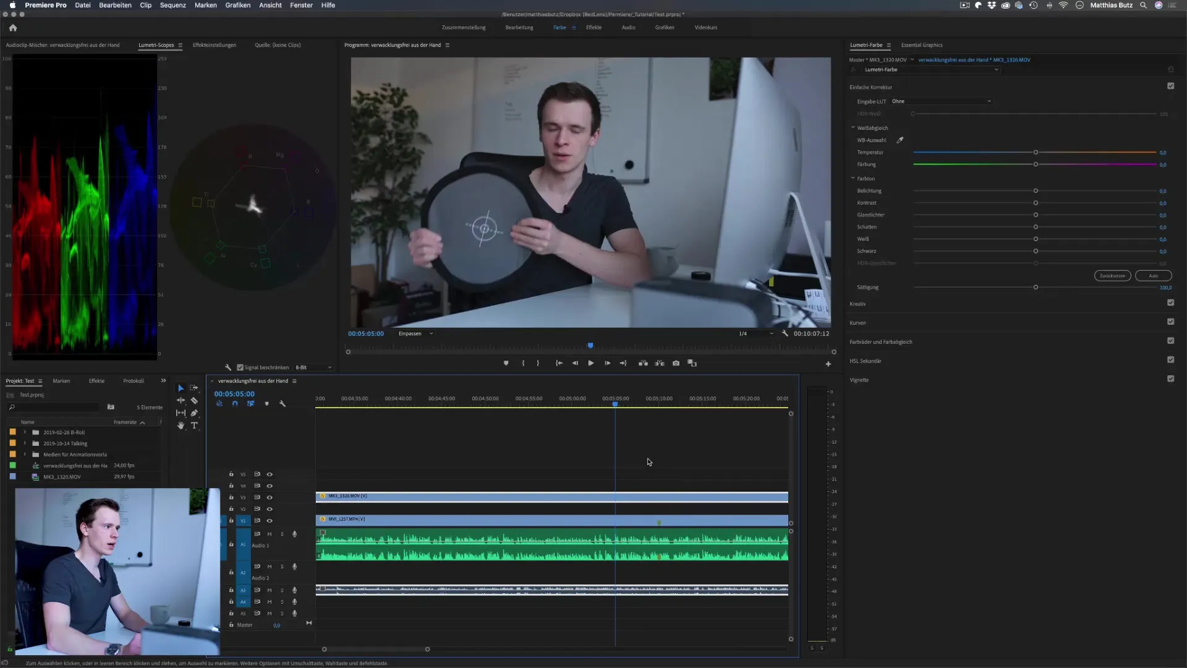The image size is (1187, 668).
Task: Solo the Audio 2 track
Action: click(x=282, y=567)
